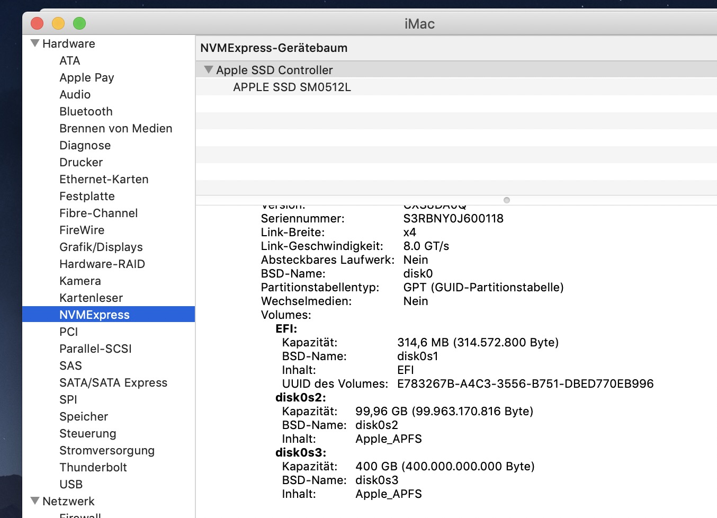Click the Link-Breite value x4
Screen dimensions: 717x518
[x=410, y=232]
